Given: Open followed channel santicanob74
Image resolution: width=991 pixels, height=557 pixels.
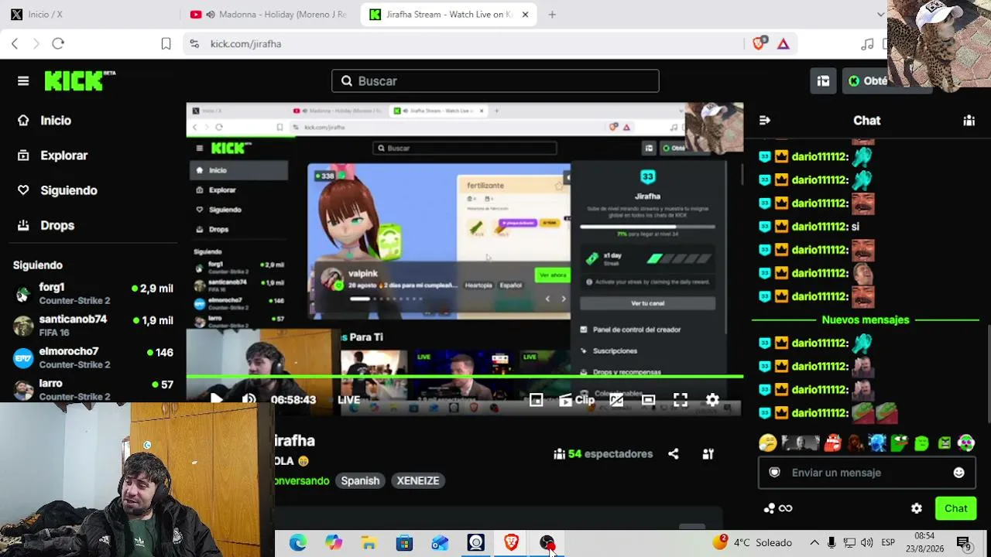Looking at the screenshot, I should pos(93,326).
